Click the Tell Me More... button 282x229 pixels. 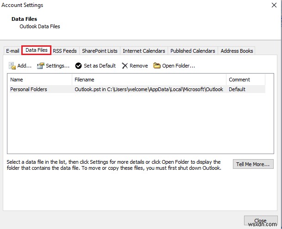click(x=253, y=164)
